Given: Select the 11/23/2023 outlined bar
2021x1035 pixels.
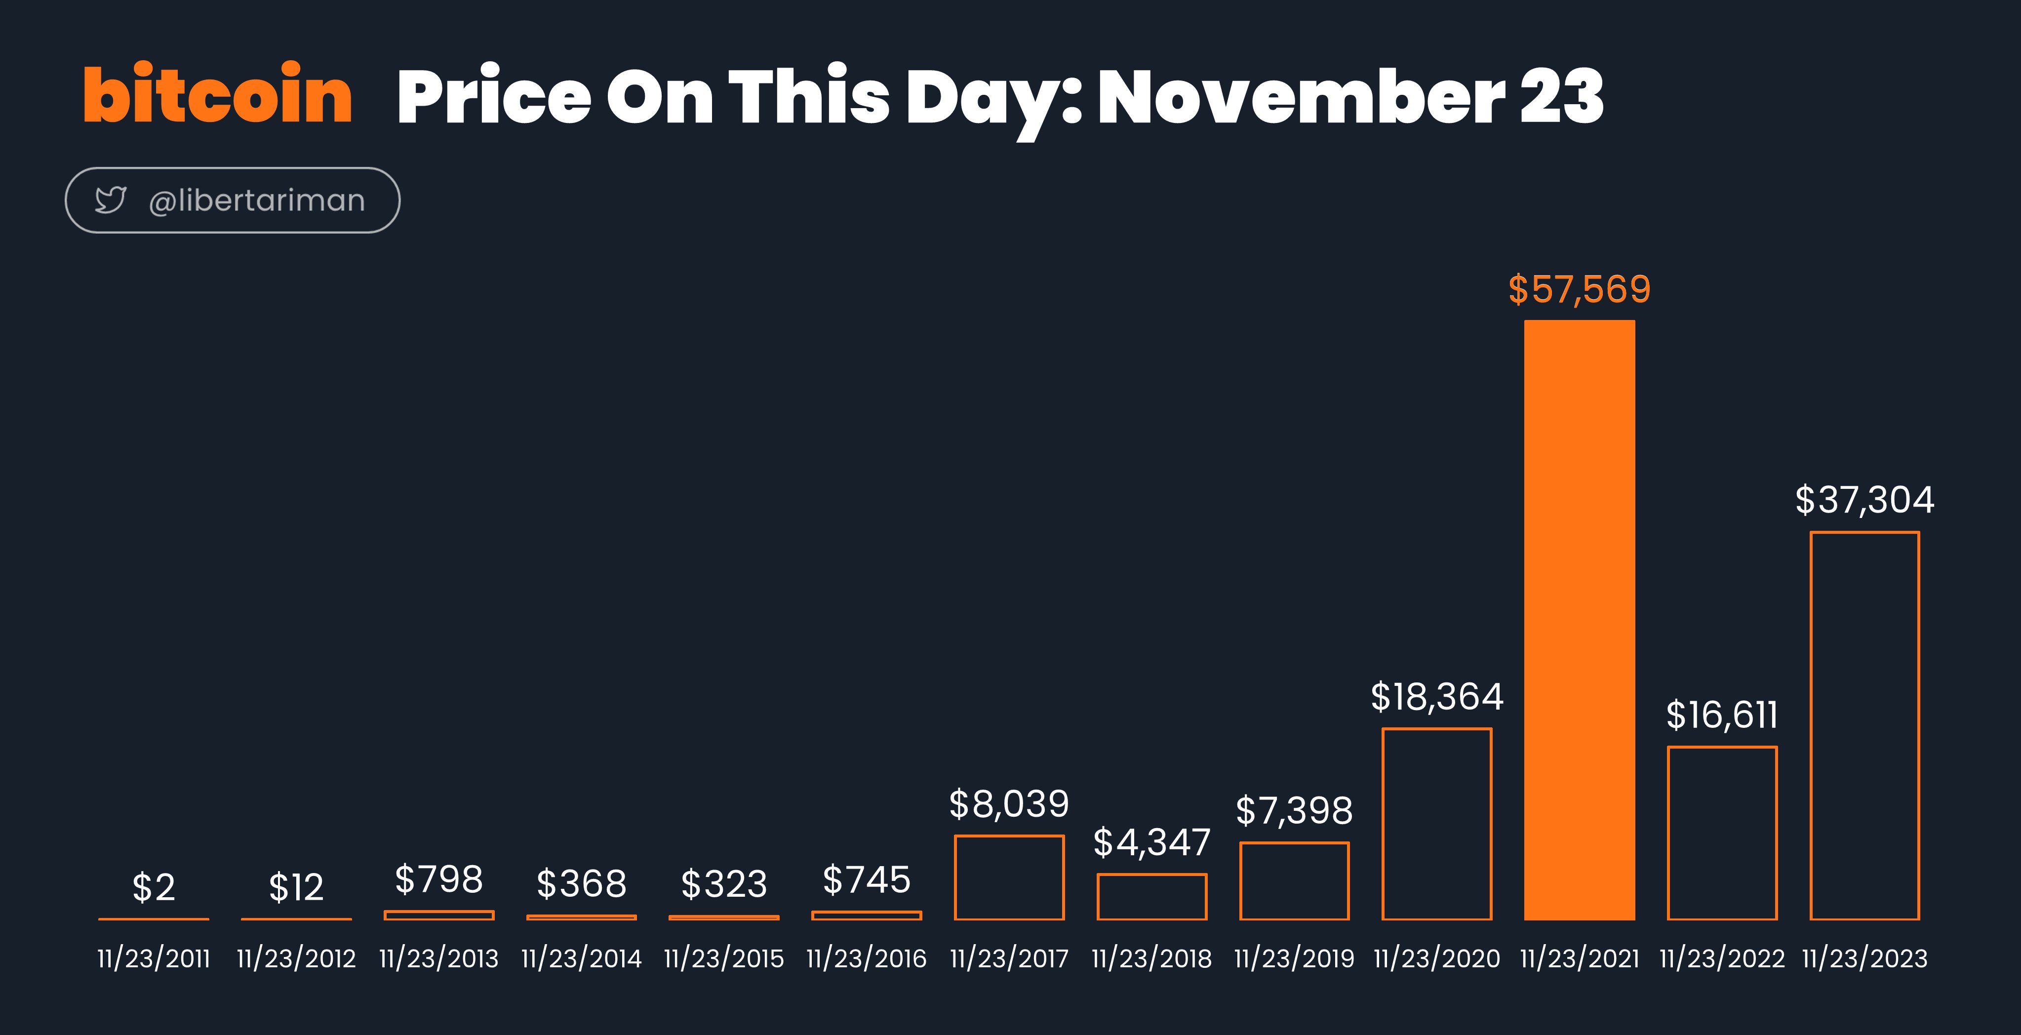Looking at the screenshot, I should pyautogui.click(x=1864, y=726).
